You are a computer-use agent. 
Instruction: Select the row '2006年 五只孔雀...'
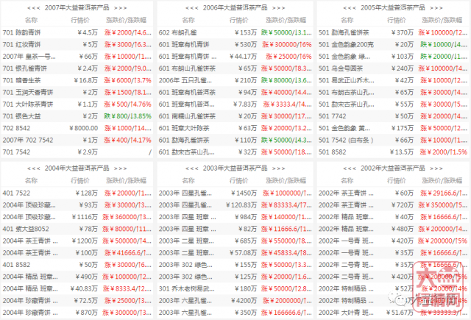[x=235, y=80]
